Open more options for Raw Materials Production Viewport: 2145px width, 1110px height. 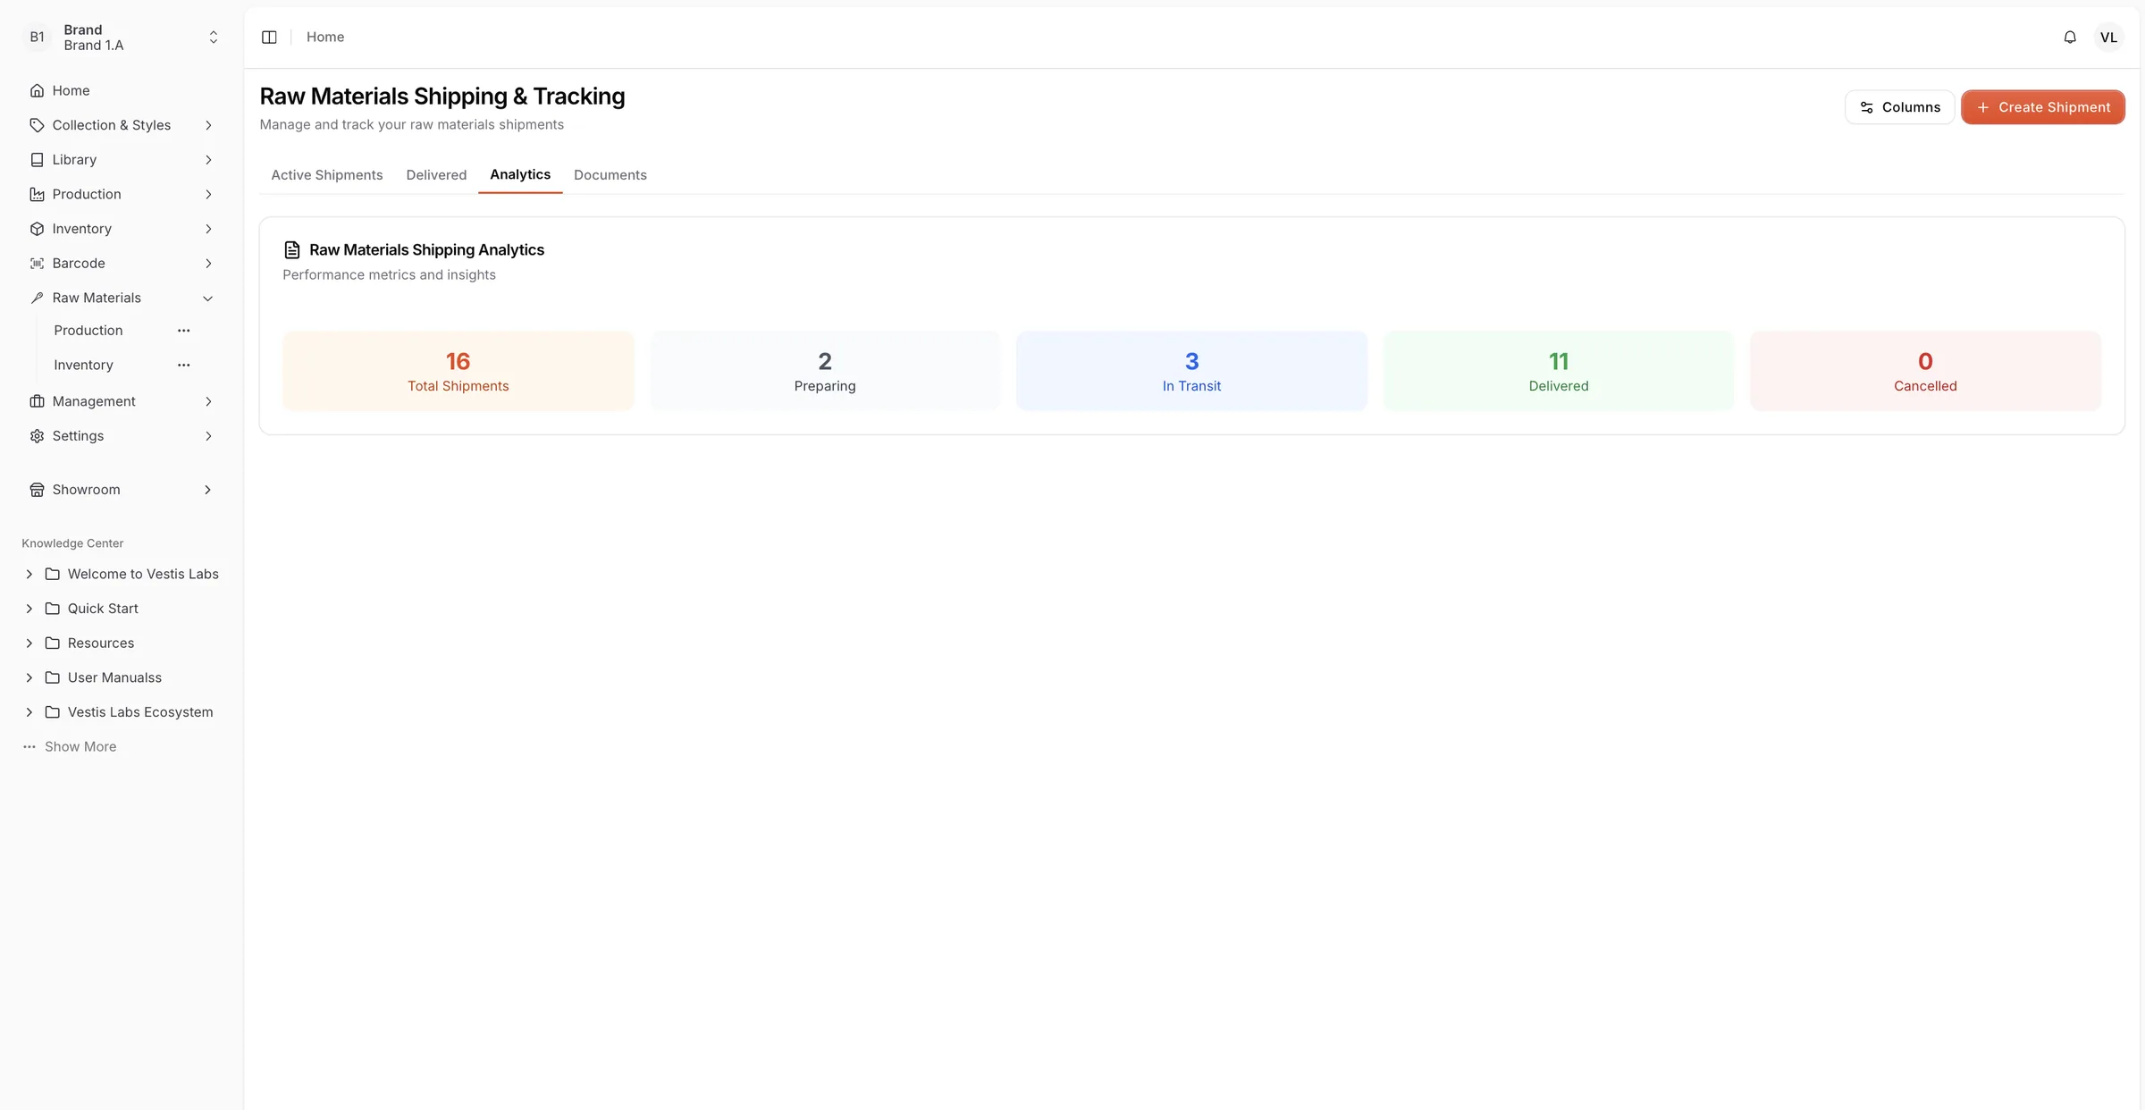point(183,331)
